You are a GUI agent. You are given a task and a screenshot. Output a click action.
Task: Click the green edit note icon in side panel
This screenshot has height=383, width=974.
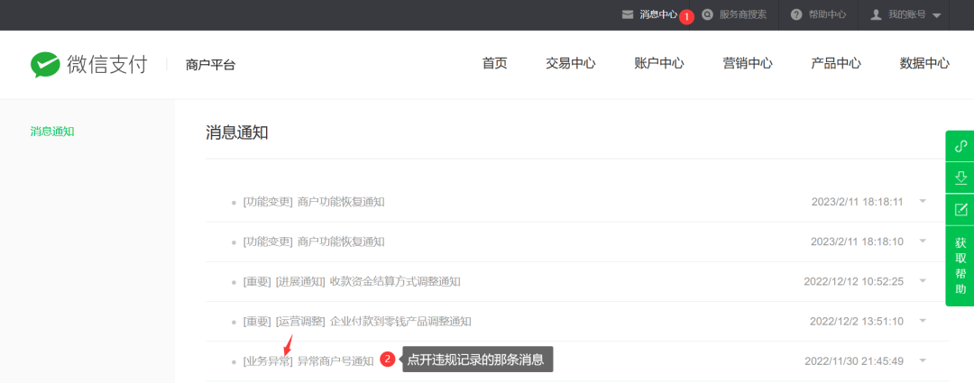pos(960,209)
